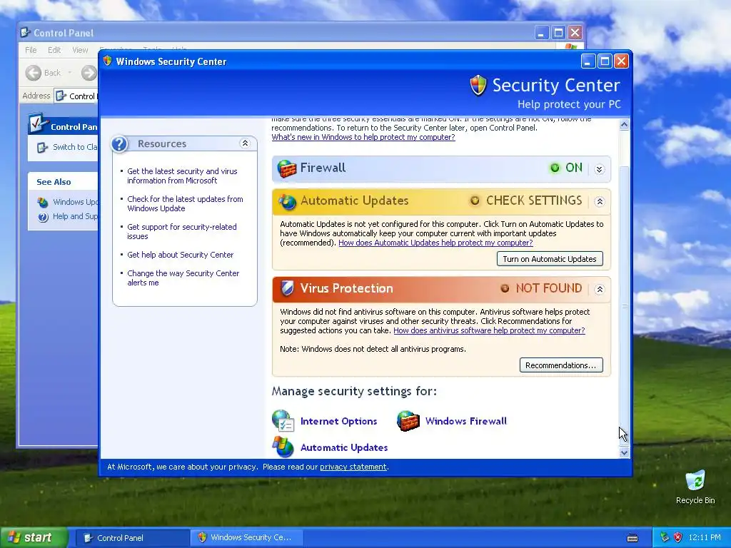Click the Help and Support icon under See Also
731x548 pixels.
click(x=43, y=217)
